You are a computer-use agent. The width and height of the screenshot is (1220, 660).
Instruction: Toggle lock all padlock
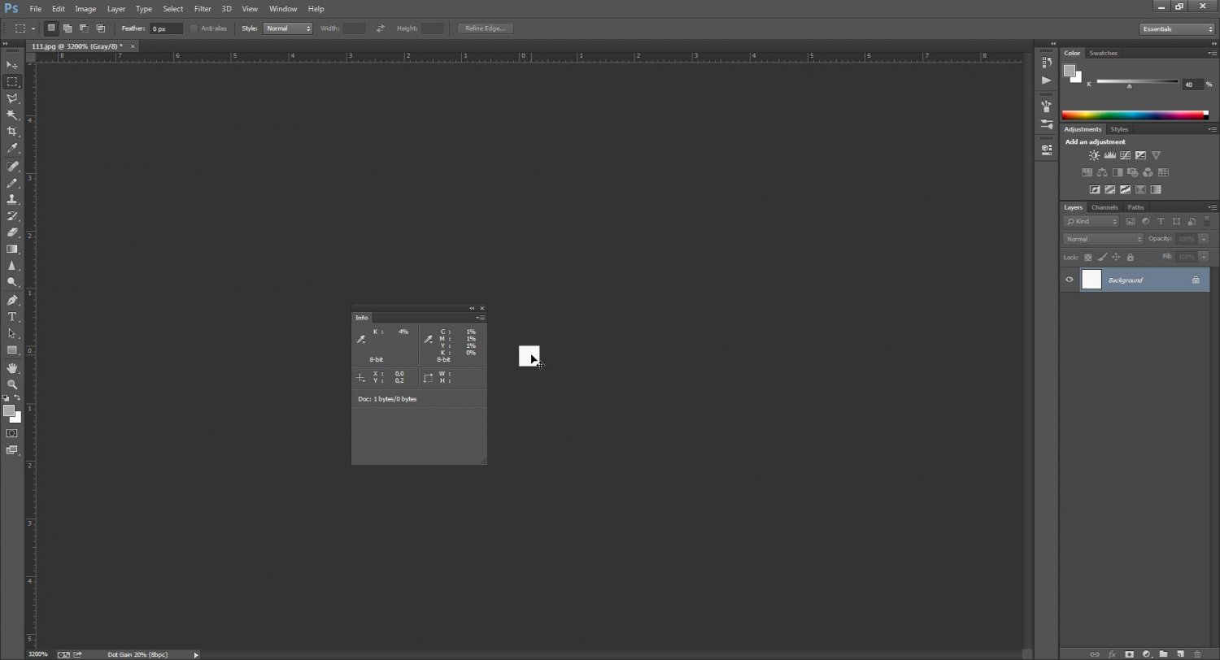tap(1130, 257)
